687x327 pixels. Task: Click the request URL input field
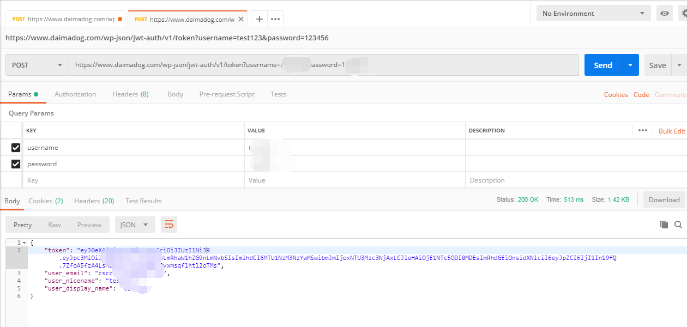point(323,65)
